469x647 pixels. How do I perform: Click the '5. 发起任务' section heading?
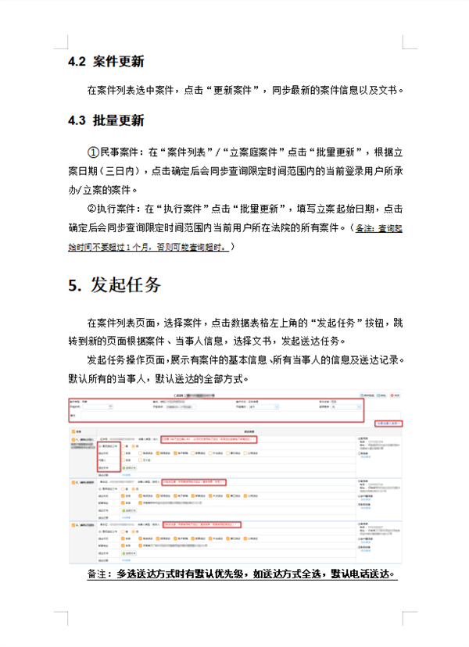(x=114, y=285)
